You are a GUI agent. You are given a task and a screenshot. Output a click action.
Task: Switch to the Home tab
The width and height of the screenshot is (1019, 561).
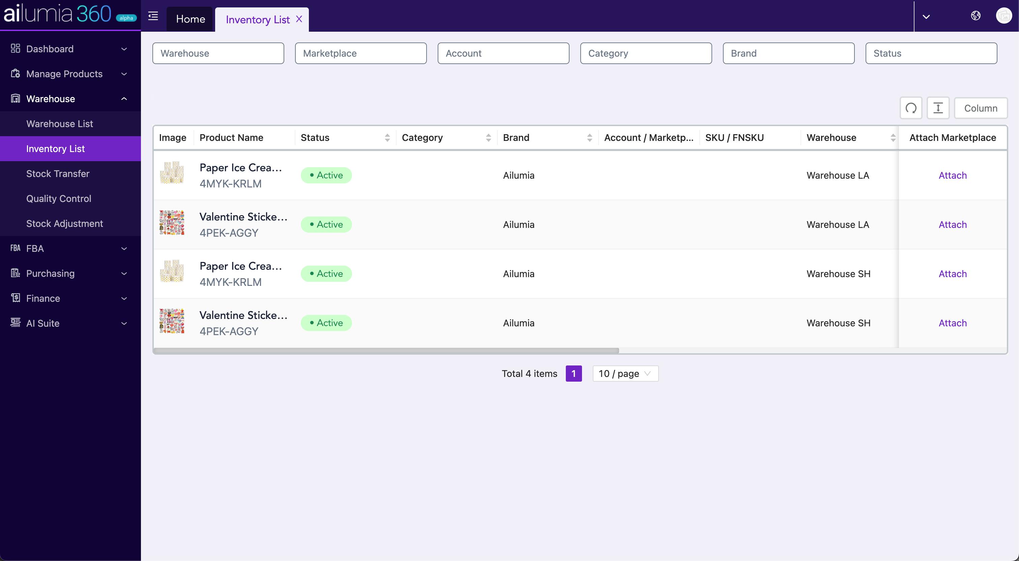190,19
